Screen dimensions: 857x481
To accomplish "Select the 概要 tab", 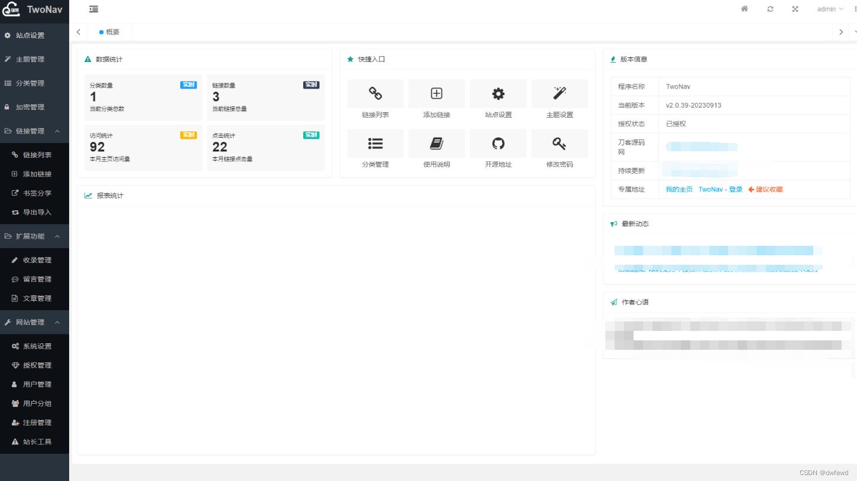I will [x=110, y=32].
